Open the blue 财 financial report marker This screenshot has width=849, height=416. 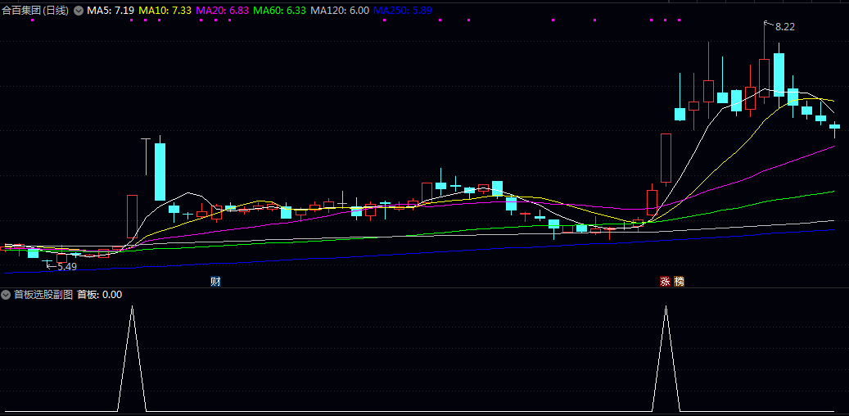(x=216, y=282)
